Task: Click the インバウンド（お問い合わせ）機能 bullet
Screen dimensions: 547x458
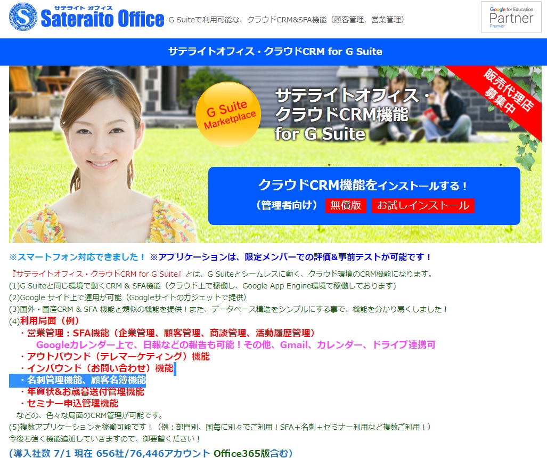Action: [96, 368]
